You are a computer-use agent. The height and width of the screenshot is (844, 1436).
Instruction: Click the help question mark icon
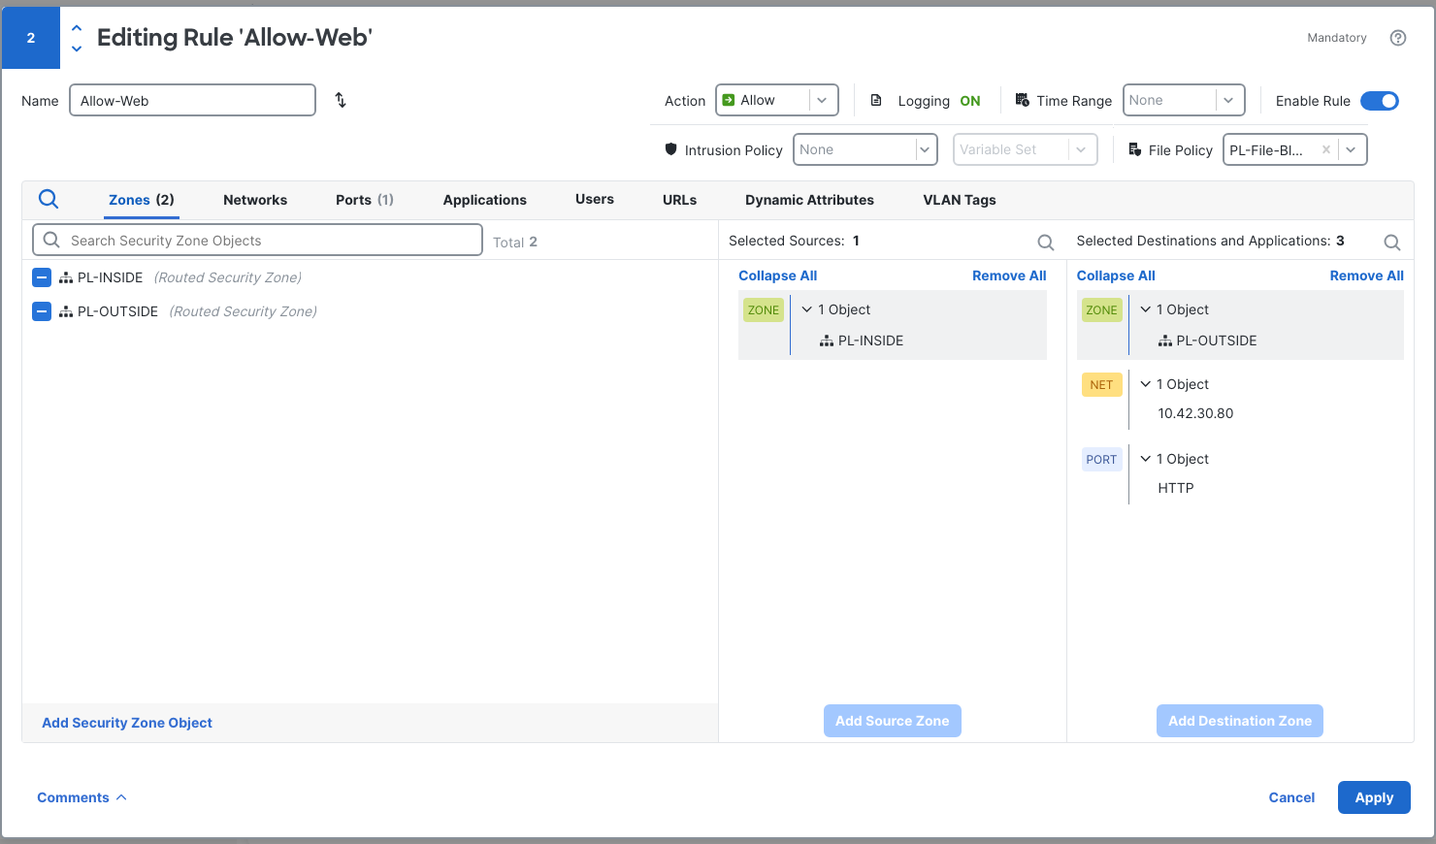(x=1398, y=38)
